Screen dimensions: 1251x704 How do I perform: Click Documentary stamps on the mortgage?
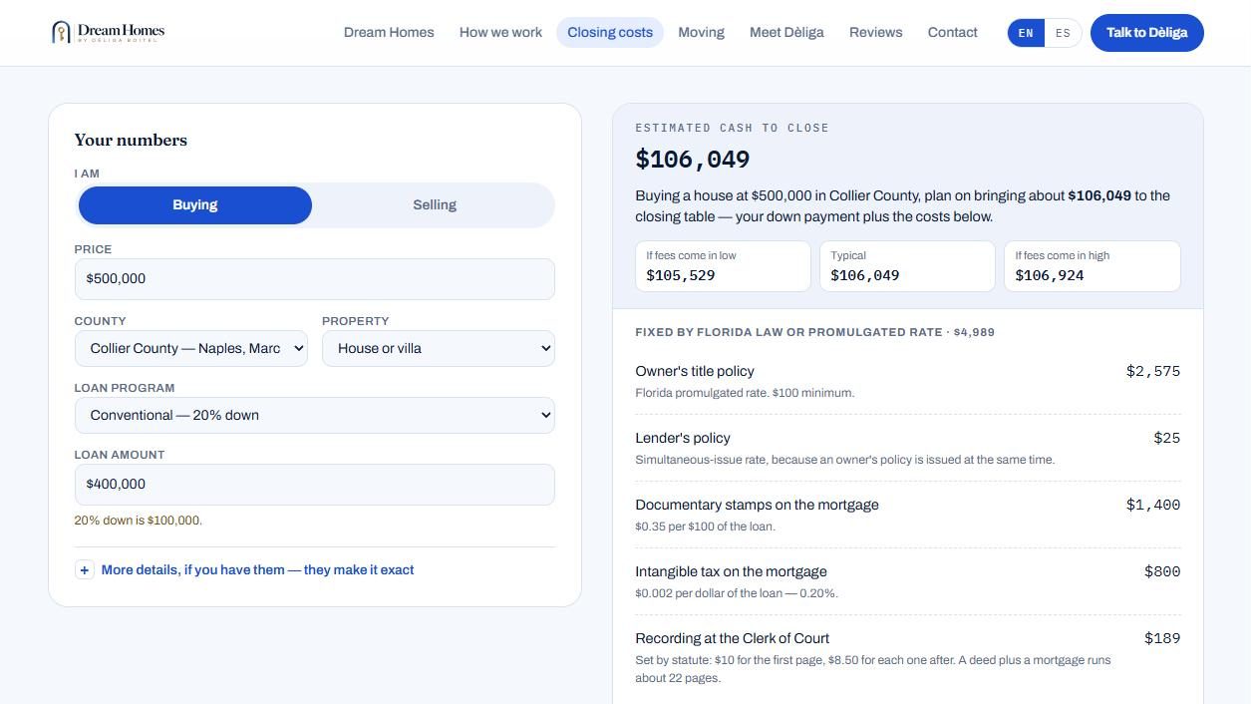coord(758,505)
